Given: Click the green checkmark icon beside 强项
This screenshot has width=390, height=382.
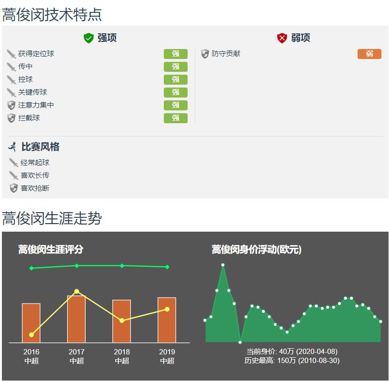Looking at the screenshot, I should [x=88, y=38].
